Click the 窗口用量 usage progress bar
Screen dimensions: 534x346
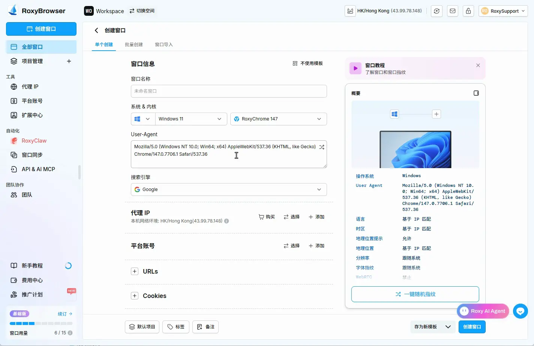(41, 323)
